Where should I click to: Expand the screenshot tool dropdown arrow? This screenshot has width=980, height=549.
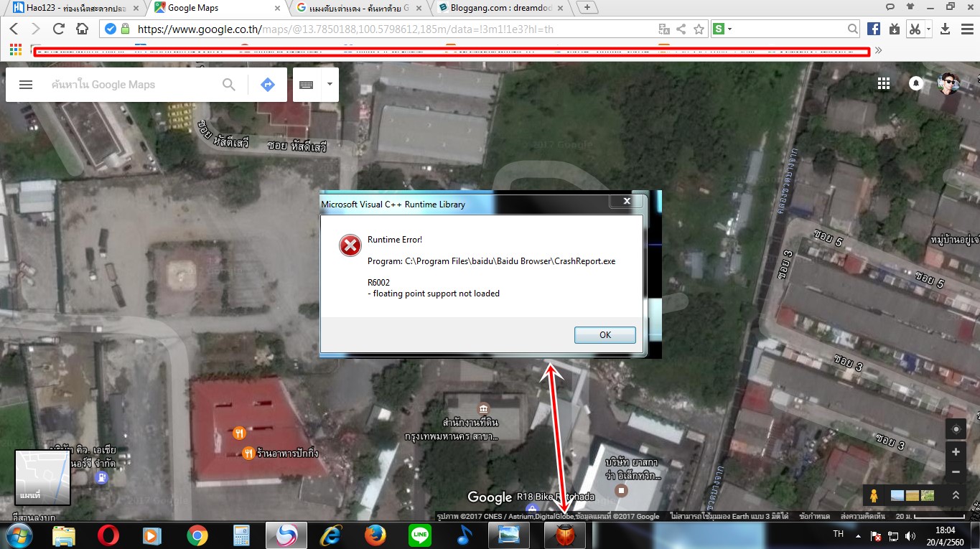click(928, 29)
